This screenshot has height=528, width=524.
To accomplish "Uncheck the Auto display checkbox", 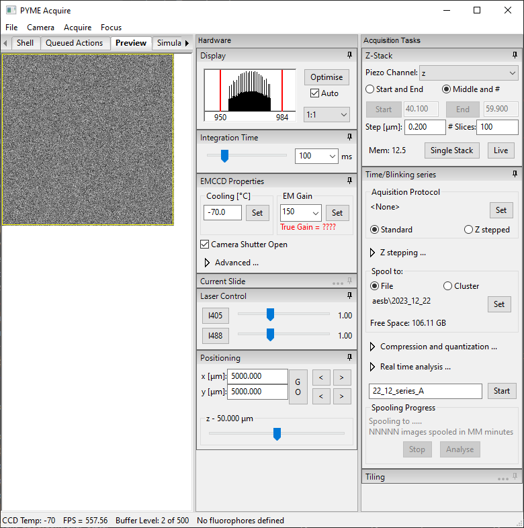I will tap(314, 93).
